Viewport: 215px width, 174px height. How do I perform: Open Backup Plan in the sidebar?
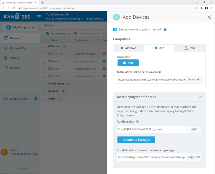[20, 48]
